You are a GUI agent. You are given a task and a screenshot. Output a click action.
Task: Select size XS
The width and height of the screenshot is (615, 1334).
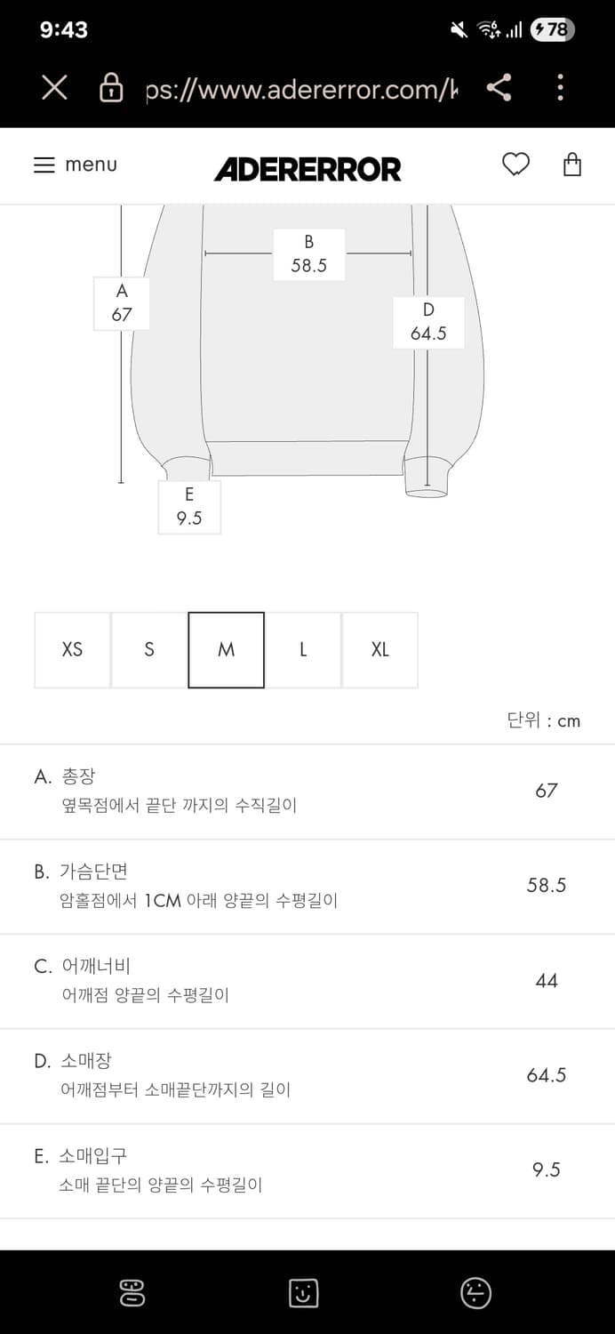coord(72,650)
